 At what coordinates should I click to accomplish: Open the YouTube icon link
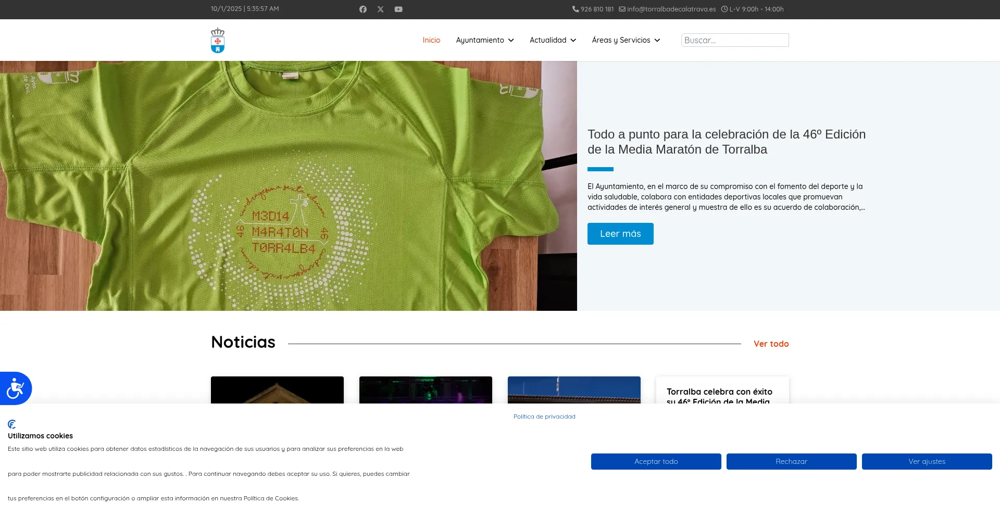click(x=398, y=9)
